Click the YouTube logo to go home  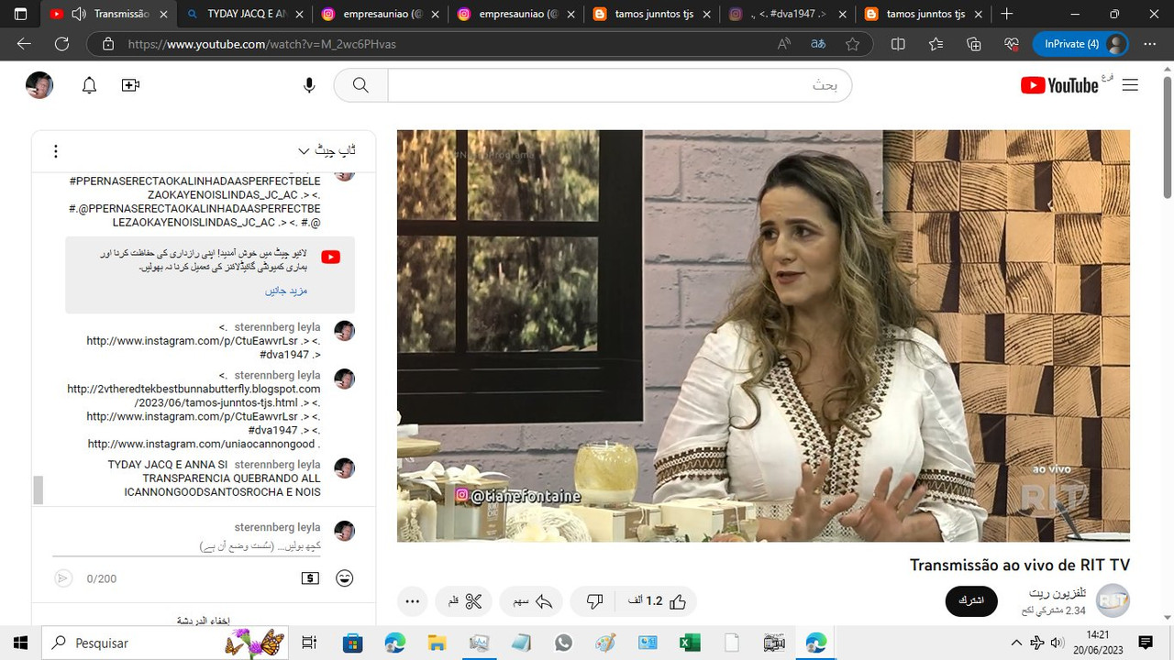[x=1060, y=84]
